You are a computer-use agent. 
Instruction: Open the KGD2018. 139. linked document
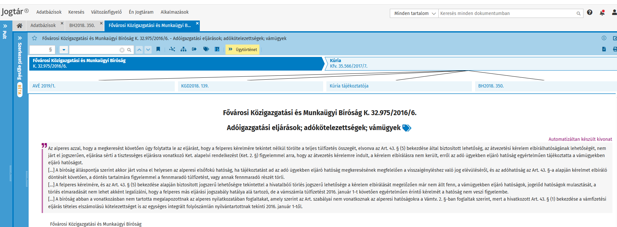coord(195,86)
